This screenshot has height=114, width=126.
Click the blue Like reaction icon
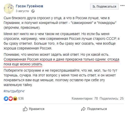pos(6,99)
